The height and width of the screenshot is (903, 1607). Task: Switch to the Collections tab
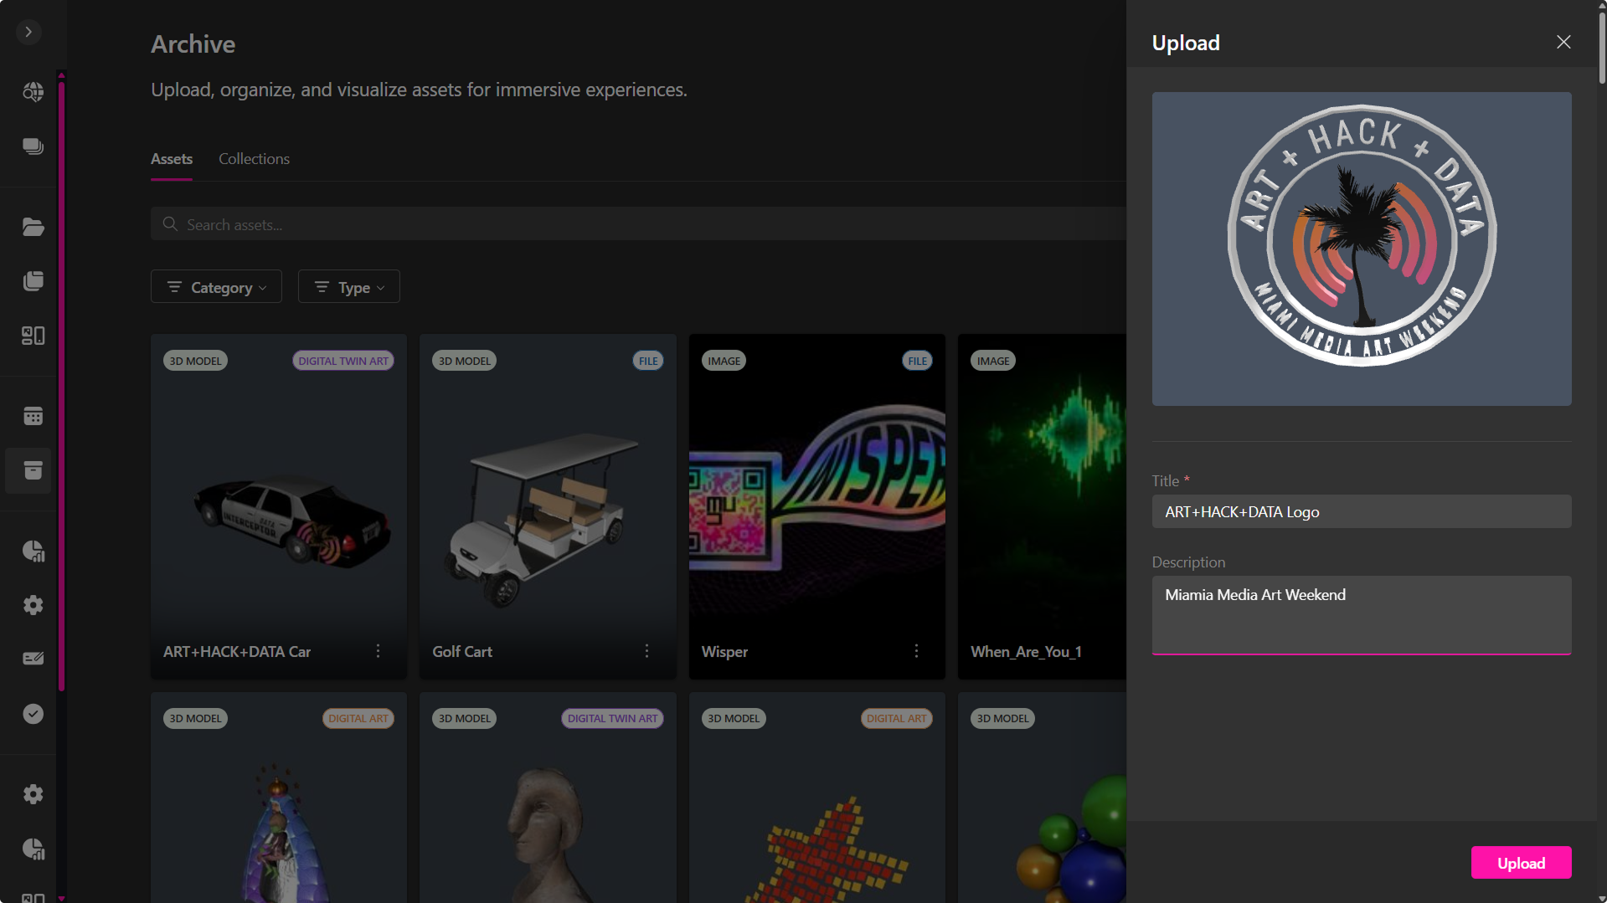tap(254, 159)
